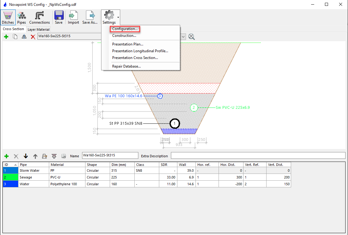Delete the cross section with the red X

[x=33, y=37]
